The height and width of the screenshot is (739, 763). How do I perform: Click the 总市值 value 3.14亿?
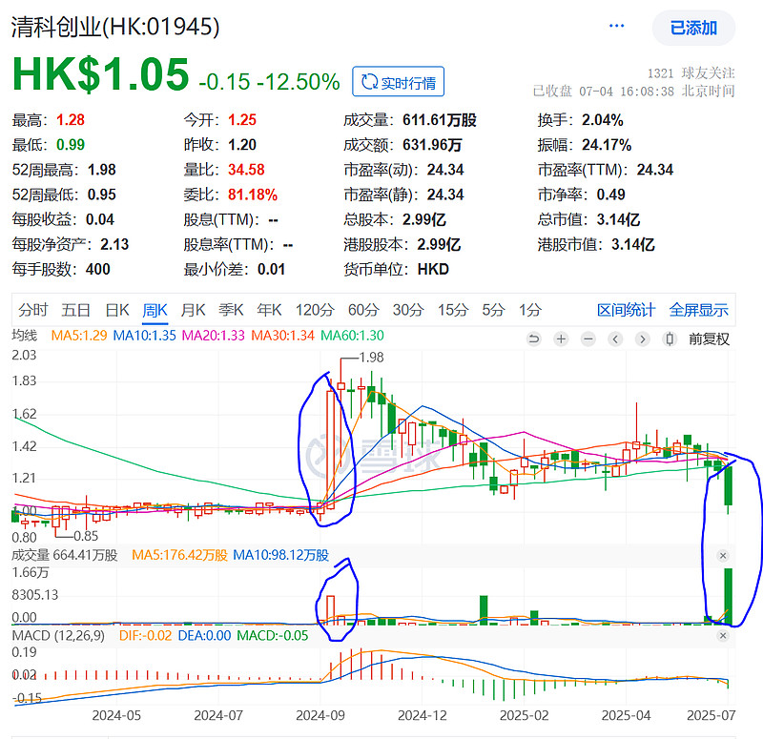click(618, 219)
